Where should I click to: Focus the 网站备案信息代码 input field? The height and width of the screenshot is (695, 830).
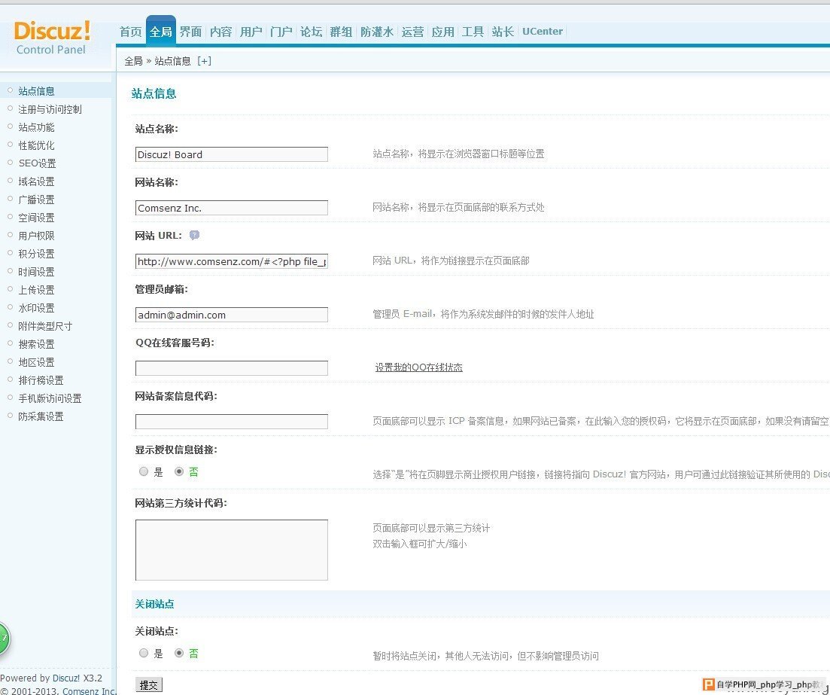231,422
